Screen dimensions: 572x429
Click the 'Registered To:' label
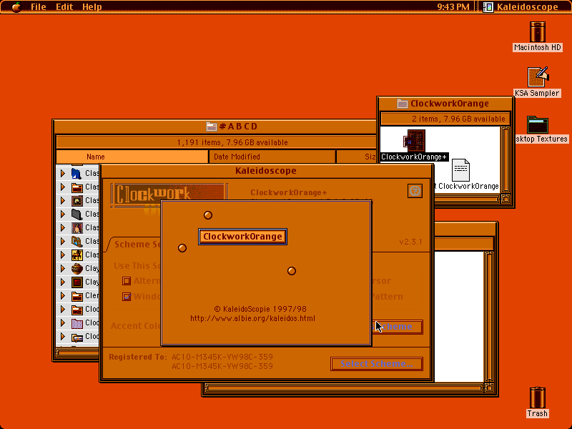pos(138,357)
